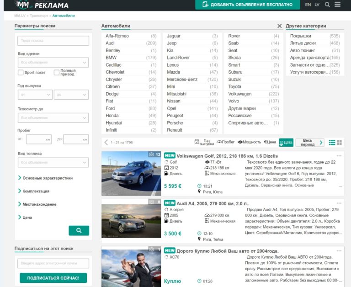Sort listings by Дата

pos(286,143)
